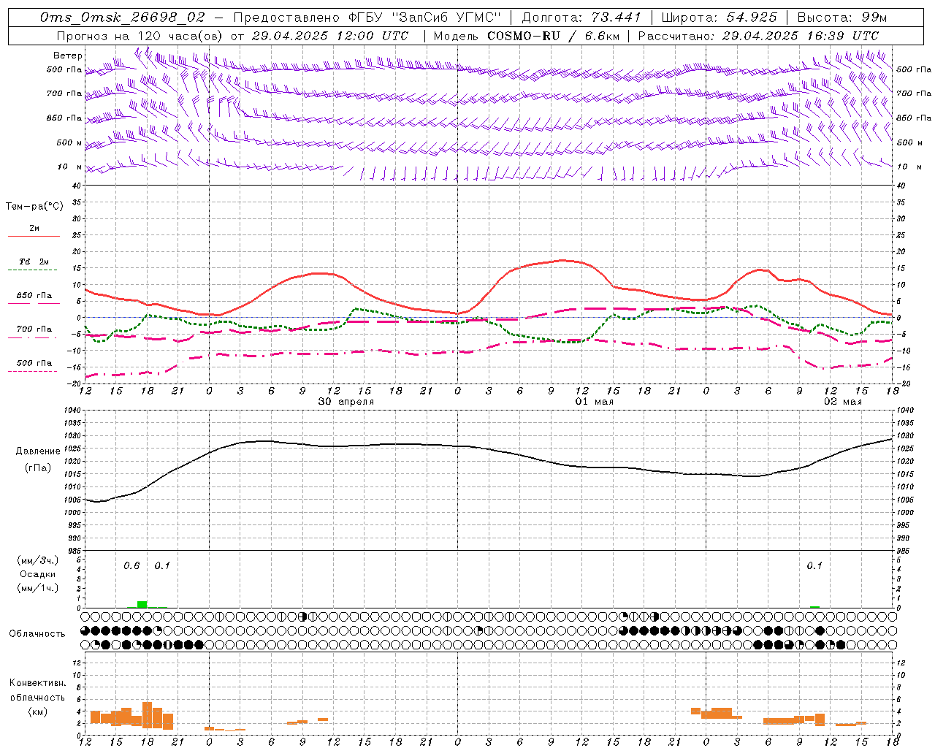This screenshot has height=748, width=935.
Task: Click the date label "01 мая"
Action: coord(595,402)
